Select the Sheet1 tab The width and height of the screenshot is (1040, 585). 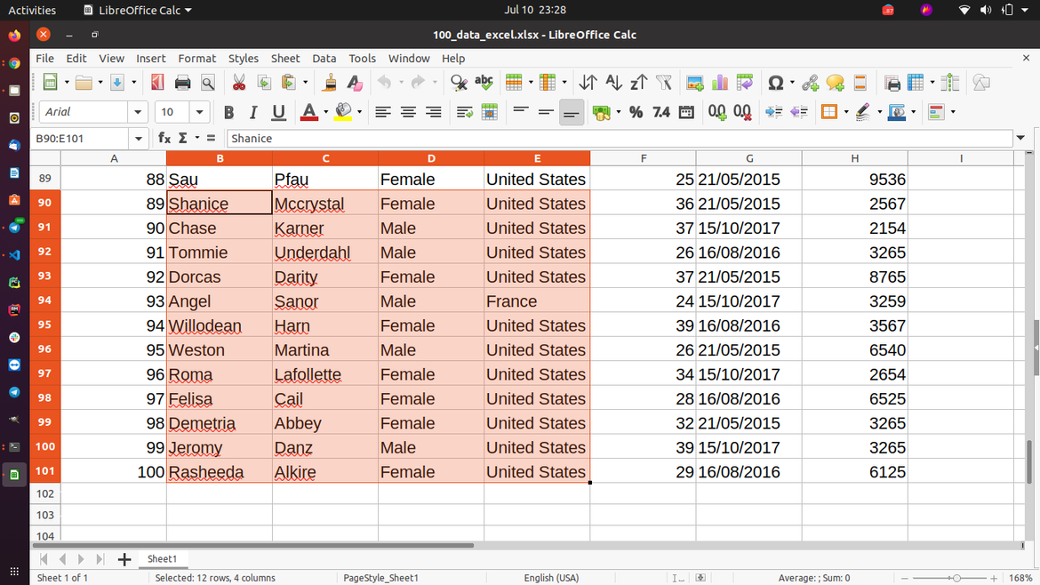tap(162, 558)
